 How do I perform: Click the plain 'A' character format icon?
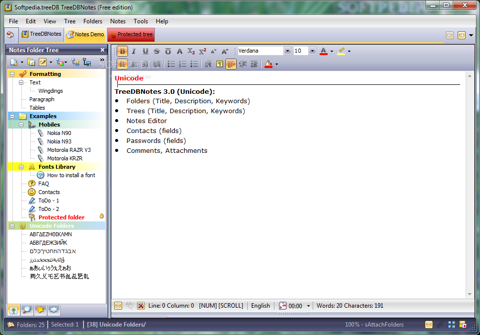pyautogui.click(x=180, y=51)
